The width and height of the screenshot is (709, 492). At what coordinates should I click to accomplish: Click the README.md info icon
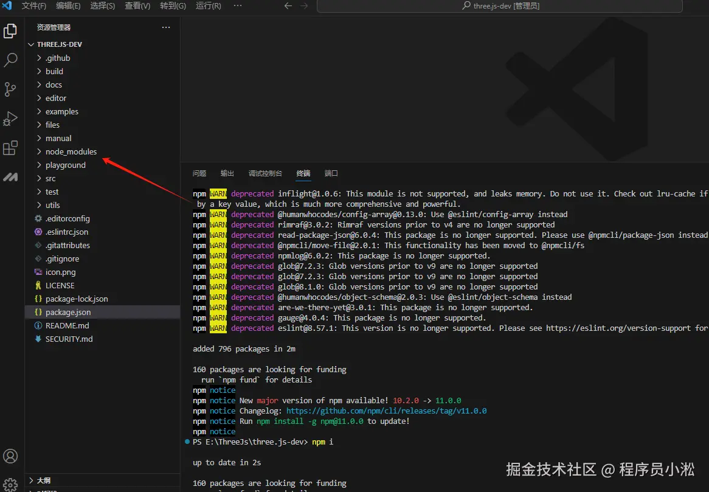(x=38, y=325)
